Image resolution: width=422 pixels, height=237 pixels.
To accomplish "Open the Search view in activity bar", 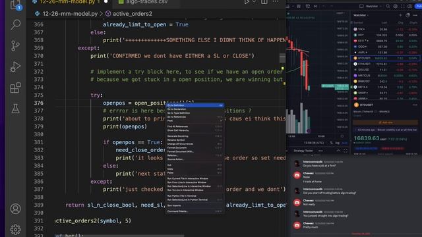I will 15,25.
